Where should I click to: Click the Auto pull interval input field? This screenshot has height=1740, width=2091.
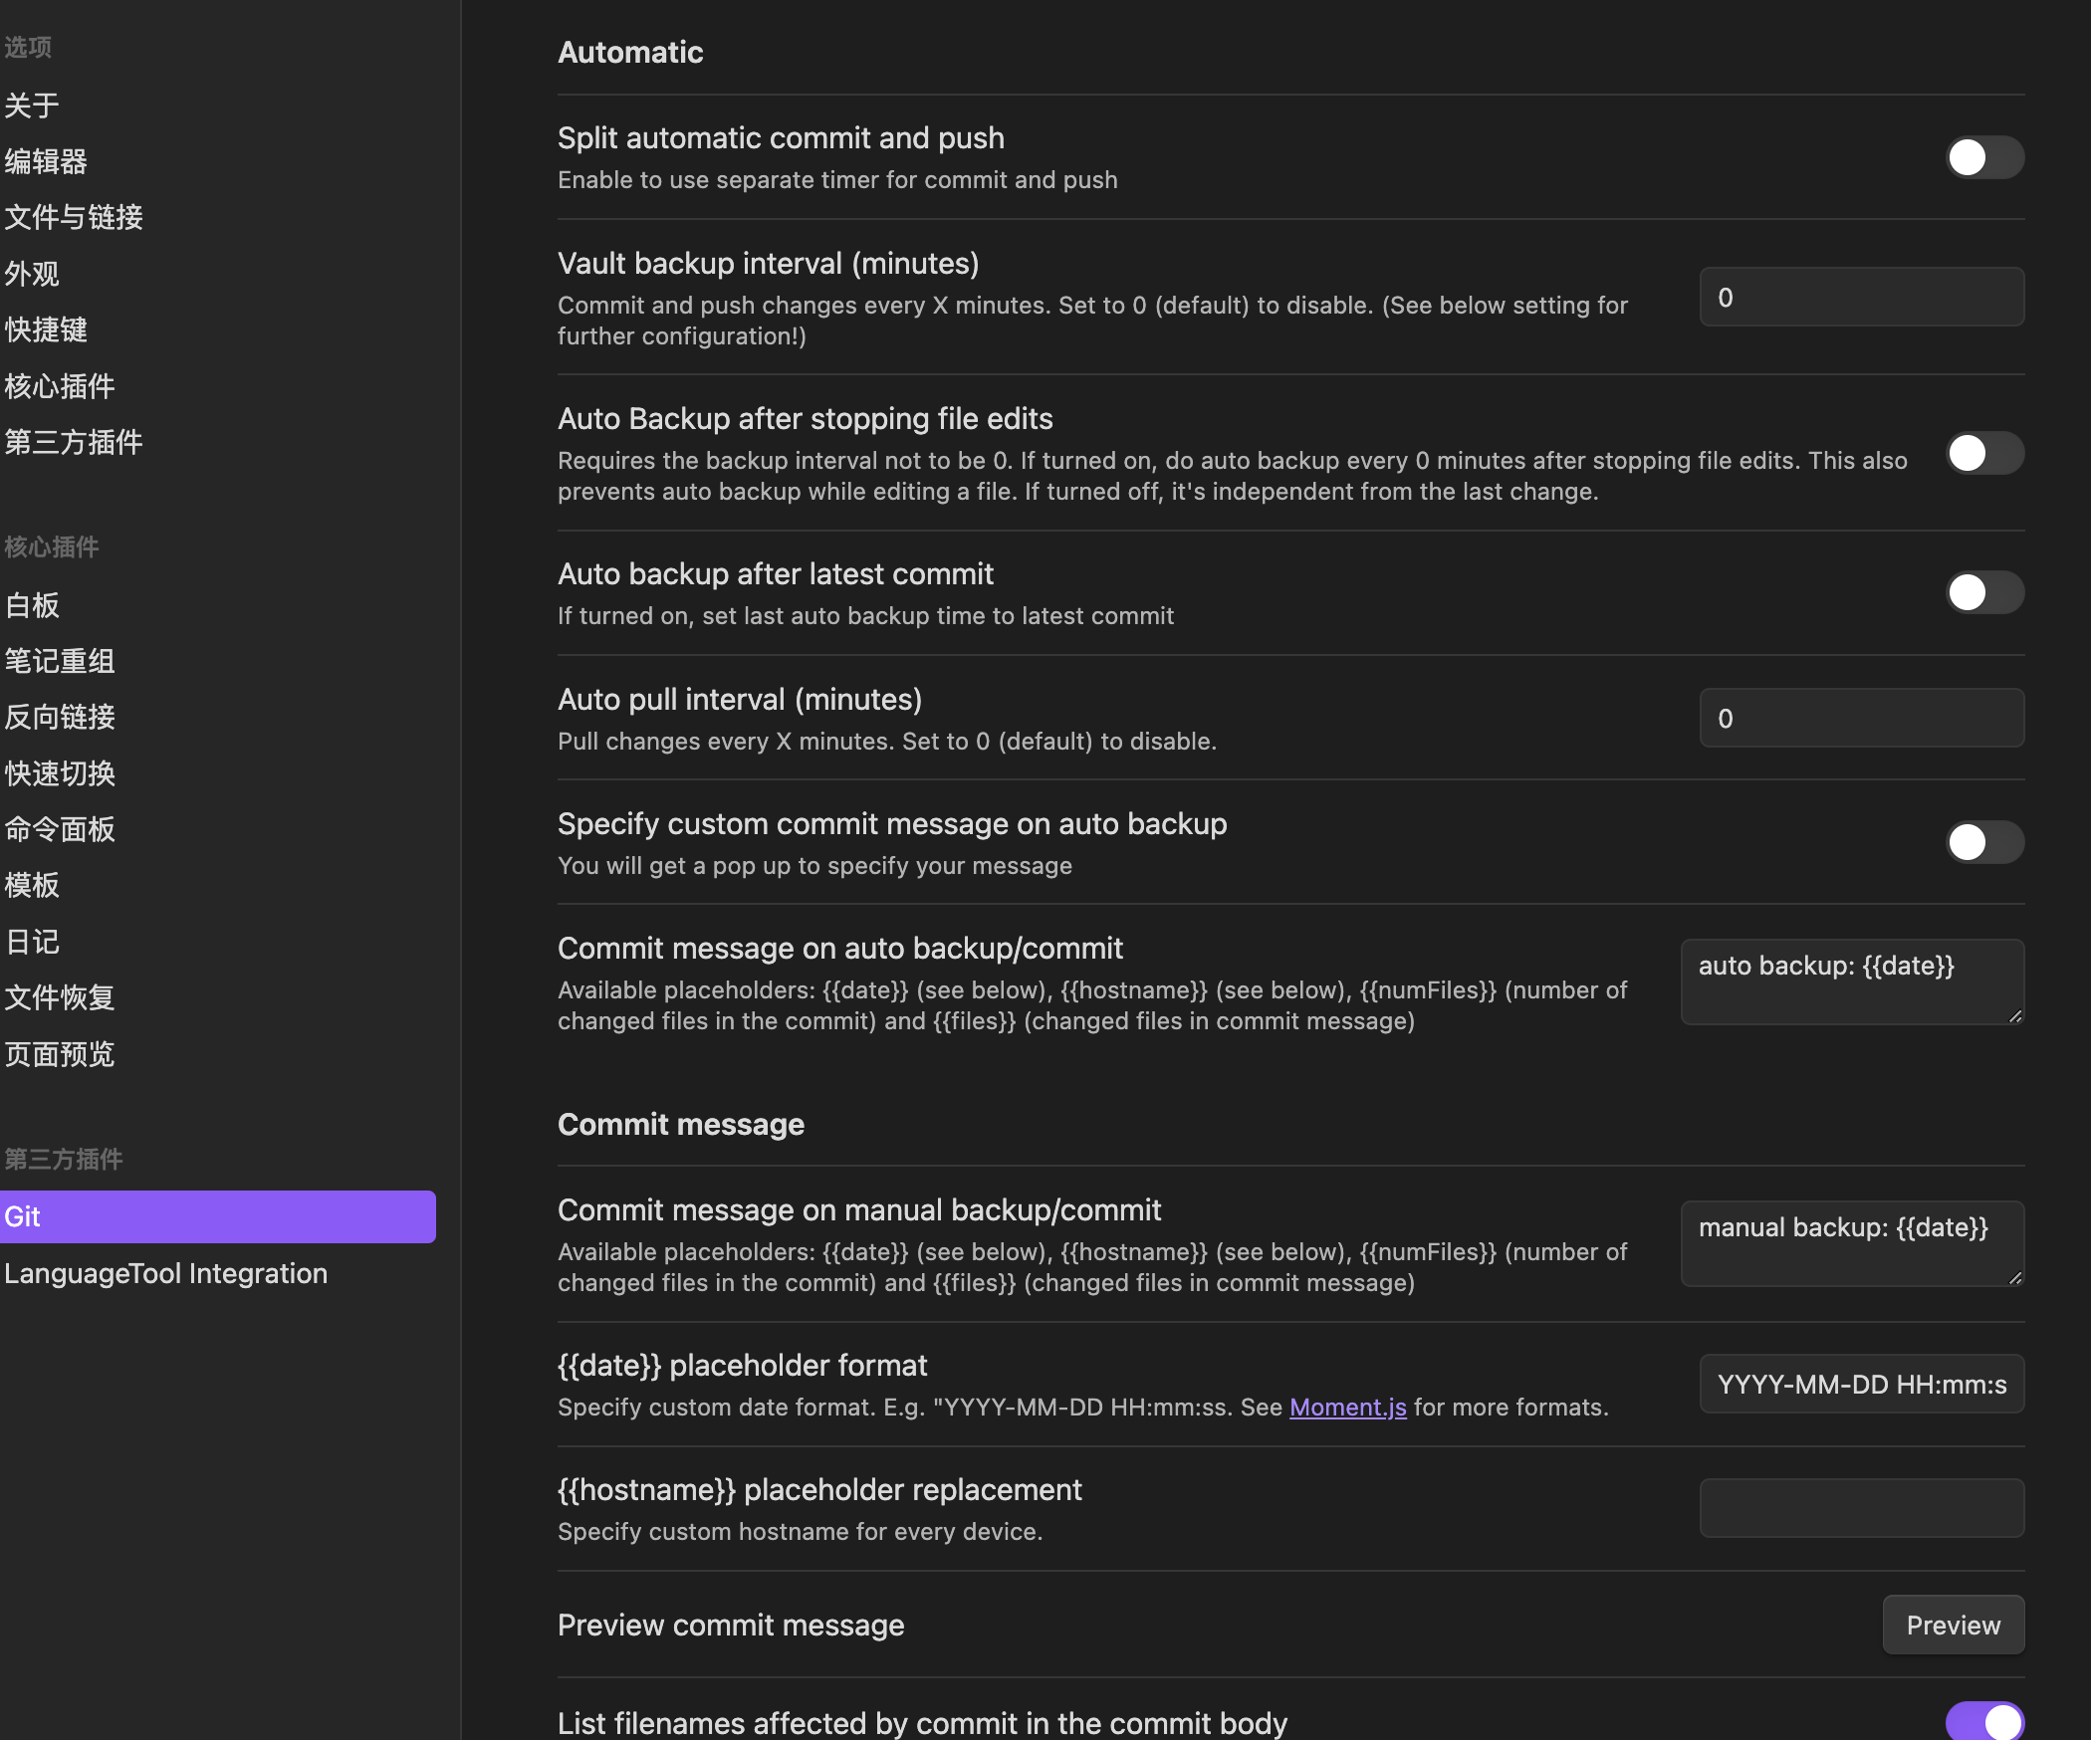point(1861,718)
